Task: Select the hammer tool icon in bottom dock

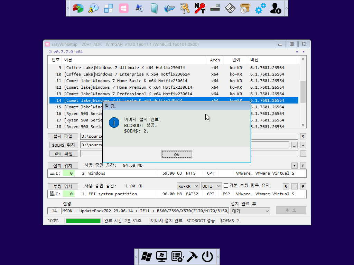Action: coord(192,256)
